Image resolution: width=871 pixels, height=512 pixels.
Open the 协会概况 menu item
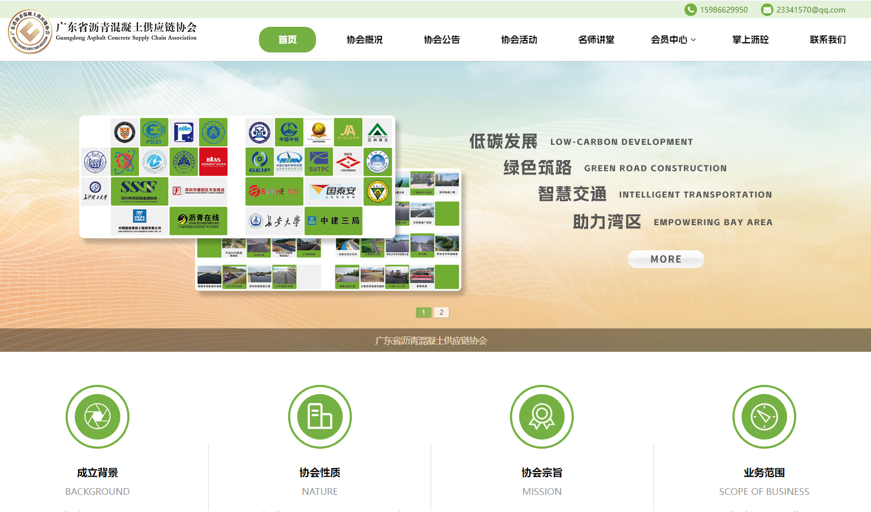coord(364,40)
